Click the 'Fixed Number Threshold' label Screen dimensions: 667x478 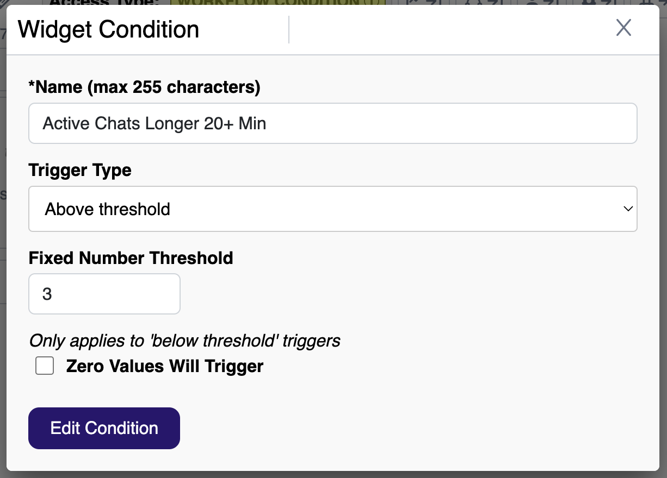coord(131,257)
